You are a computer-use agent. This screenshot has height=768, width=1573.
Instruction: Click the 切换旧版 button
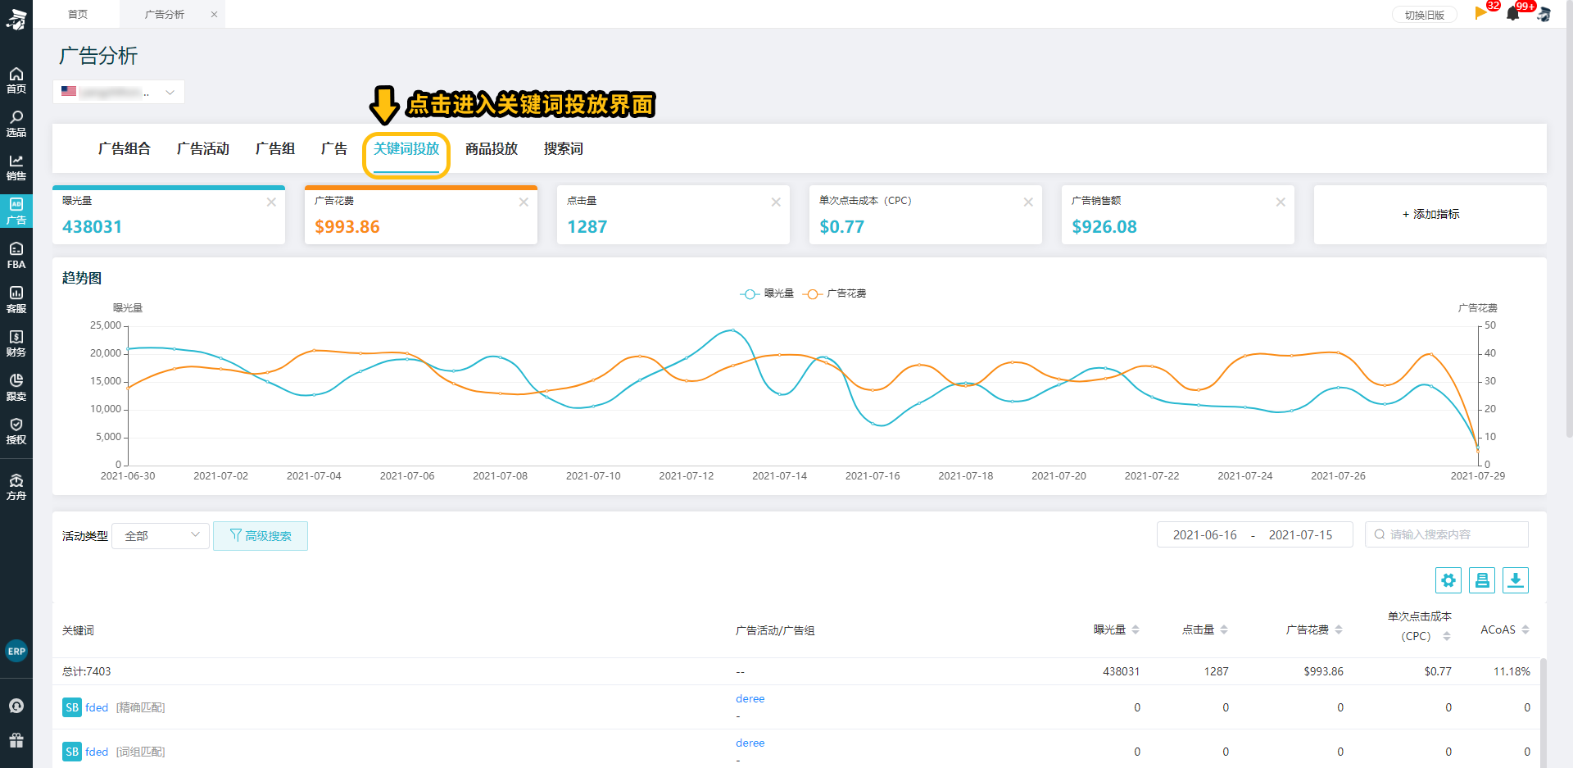[1425, 15]
